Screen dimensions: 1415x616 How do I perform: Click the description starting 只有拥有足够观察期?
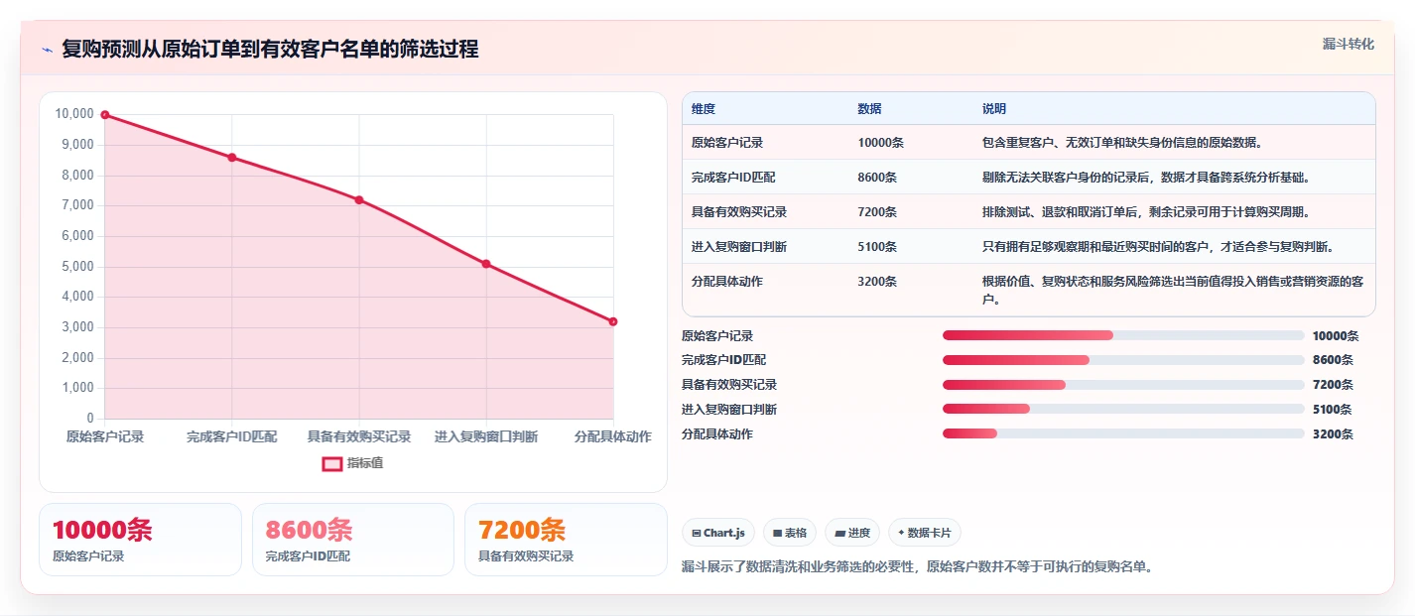[1160, 247]
